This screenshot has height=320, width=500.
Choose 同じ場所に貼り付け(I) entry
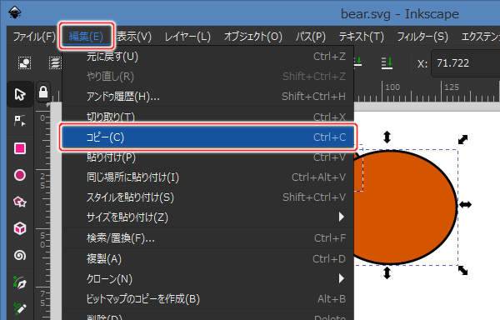click(x=207, y=177)
